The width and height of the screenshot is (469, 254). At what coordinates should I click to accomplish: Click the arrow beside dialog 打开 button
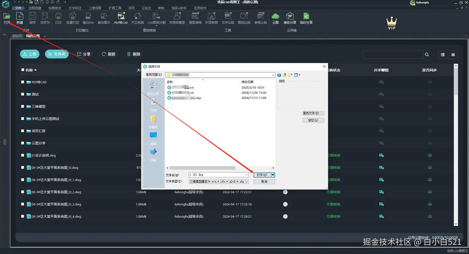pyautogui.click(x=273, y=175)
